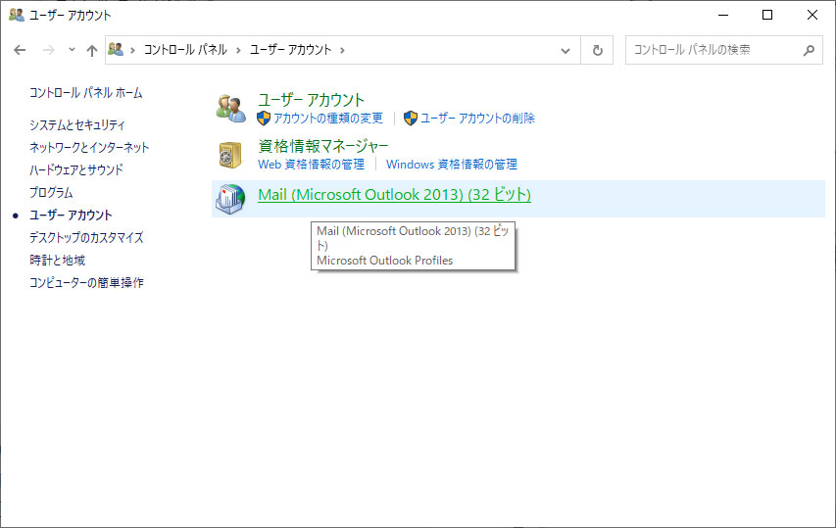Open Web 資格情報の管理 link
This screenshot has height=528, width=836.
click(312, 165)
